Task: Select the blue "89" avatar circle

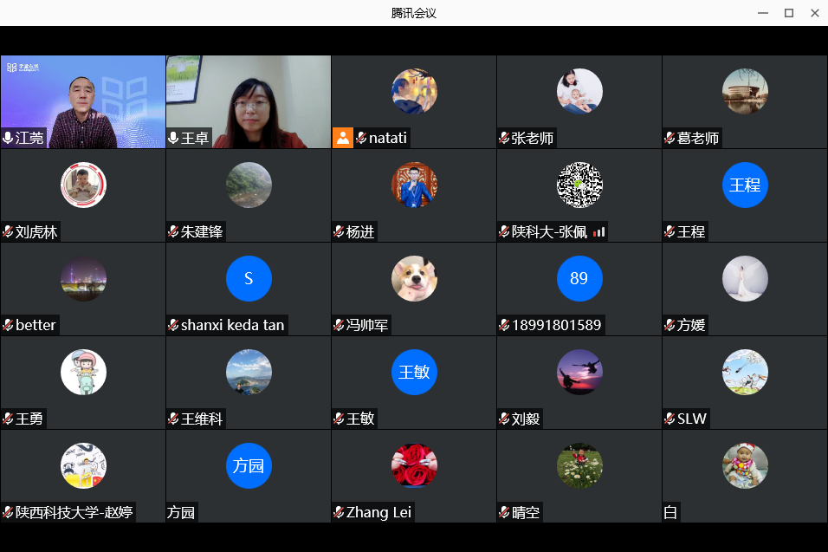Action: coord(579,278)
